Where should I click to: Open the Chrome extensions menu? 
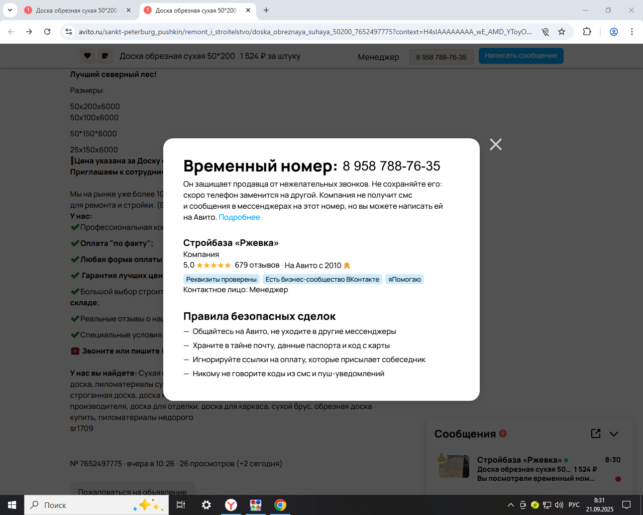point(587,32)
